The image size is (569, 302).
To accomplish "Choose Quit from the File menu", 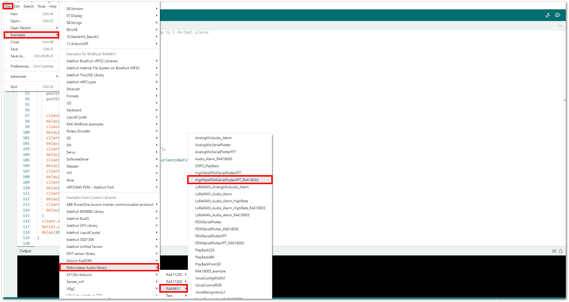I will 32,87.
